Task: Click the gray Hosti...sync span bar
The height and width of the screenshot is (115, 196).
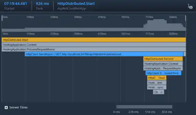Action: pos(156,87)
